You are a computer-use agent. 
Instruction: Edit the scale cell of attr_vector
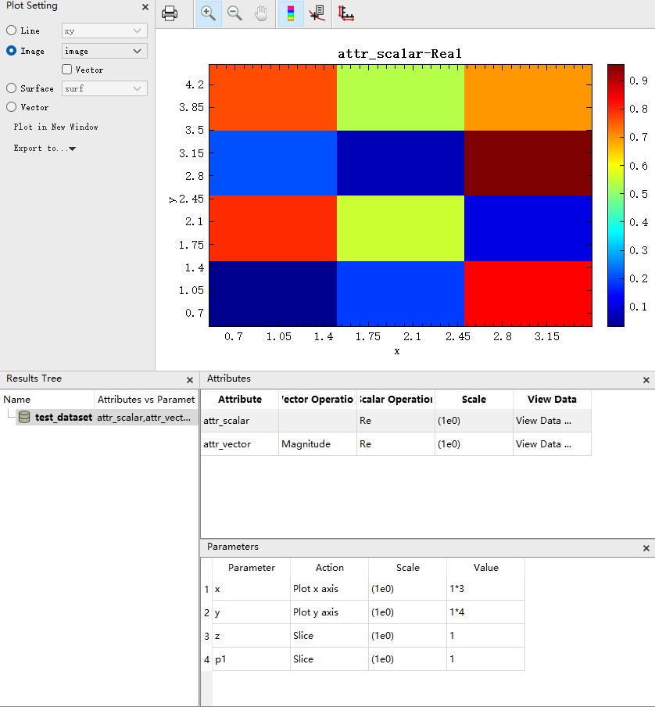(474, 444)
